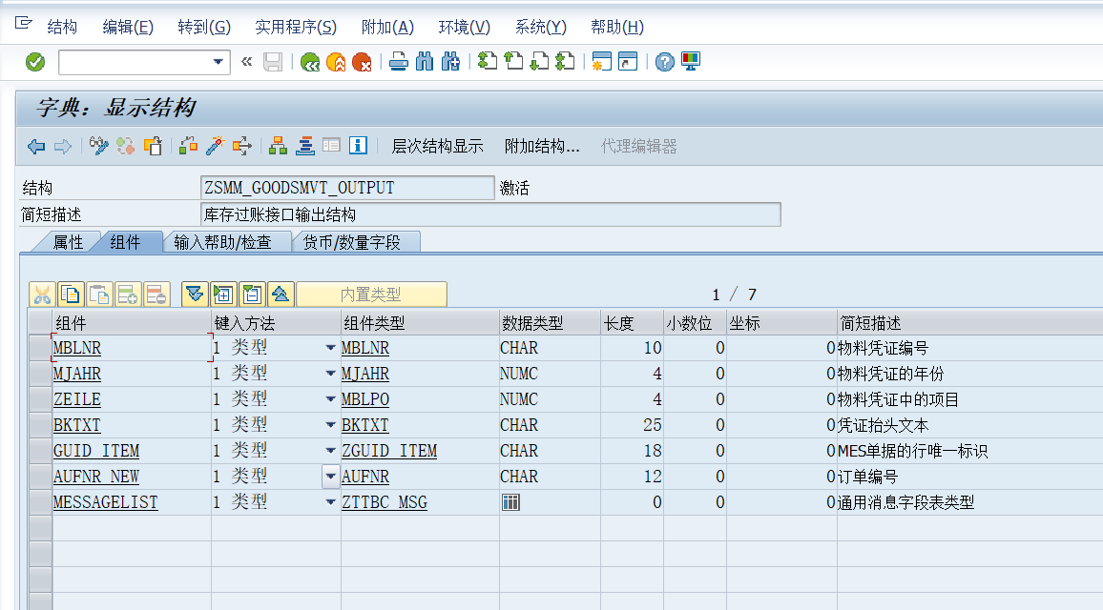Open Customize Local Layout monitor icon
The image size is (1103, 610).
[x=691, y=62]
